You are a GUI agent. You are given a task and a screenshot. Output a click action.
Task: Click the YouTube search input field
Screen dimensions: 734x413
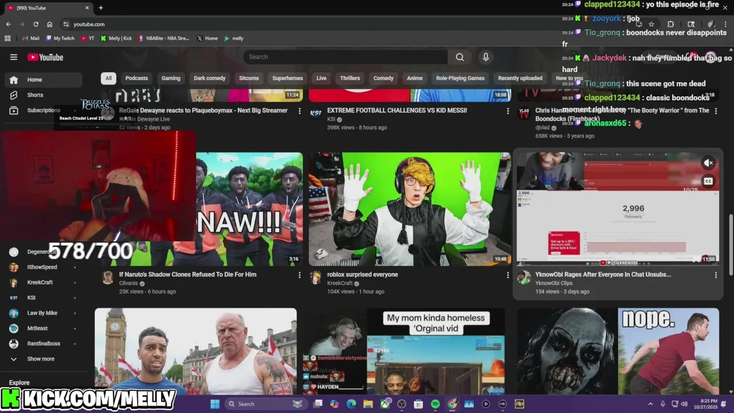click(345, 57)
